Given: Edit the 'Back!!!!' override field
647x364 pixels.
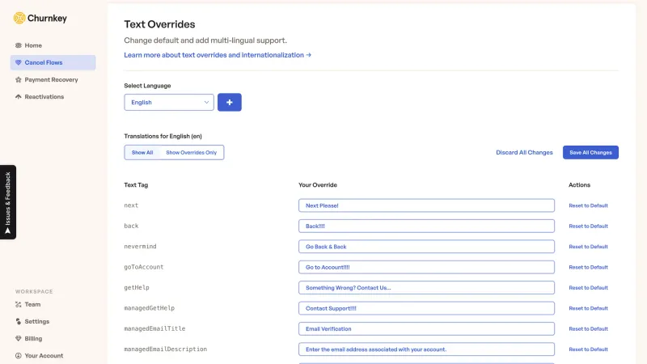Looking at the screenshot, I should (426, 226).
